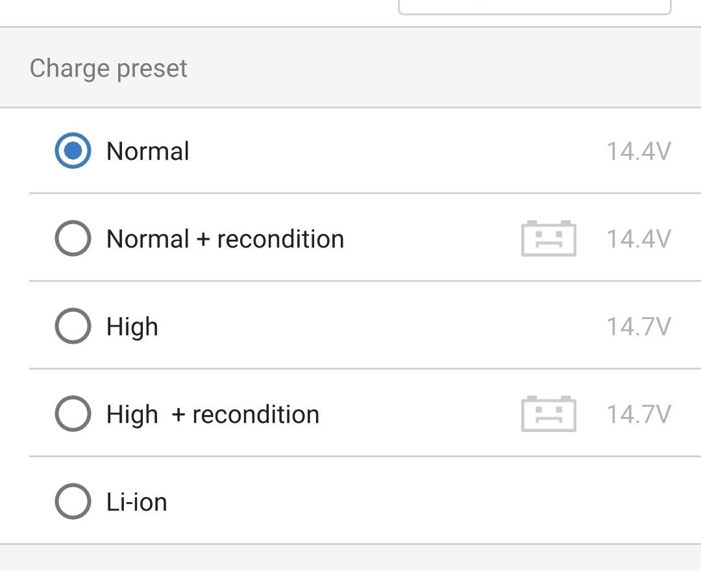Click the "High" preset label text
The height and width of the screenshot is (571, 701).
[x=132, y=327]
